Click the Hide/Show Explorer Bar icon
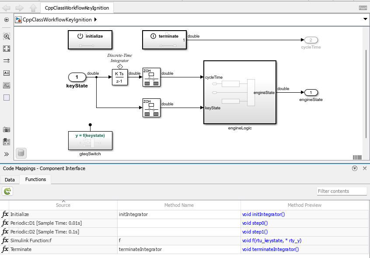 (x=7, y=20)
